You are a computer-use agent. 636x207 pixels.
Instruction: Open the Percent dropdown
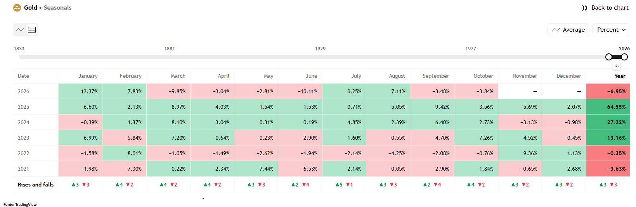coord(611,30)
